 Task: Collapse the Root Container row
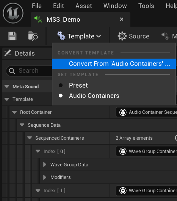(14, 112)
